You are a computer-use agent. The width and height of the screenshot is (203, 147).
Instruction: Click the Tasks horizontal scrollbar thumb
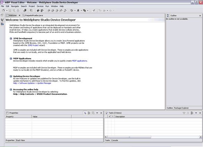pyautogui.click(x=129, y=137)
